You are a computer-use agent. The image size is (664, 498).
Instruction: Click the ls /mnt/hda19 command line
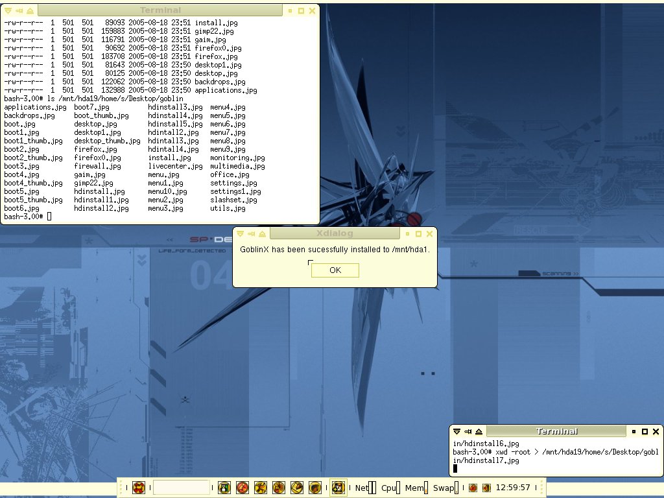pyautogui.click(x=93, y=99)
